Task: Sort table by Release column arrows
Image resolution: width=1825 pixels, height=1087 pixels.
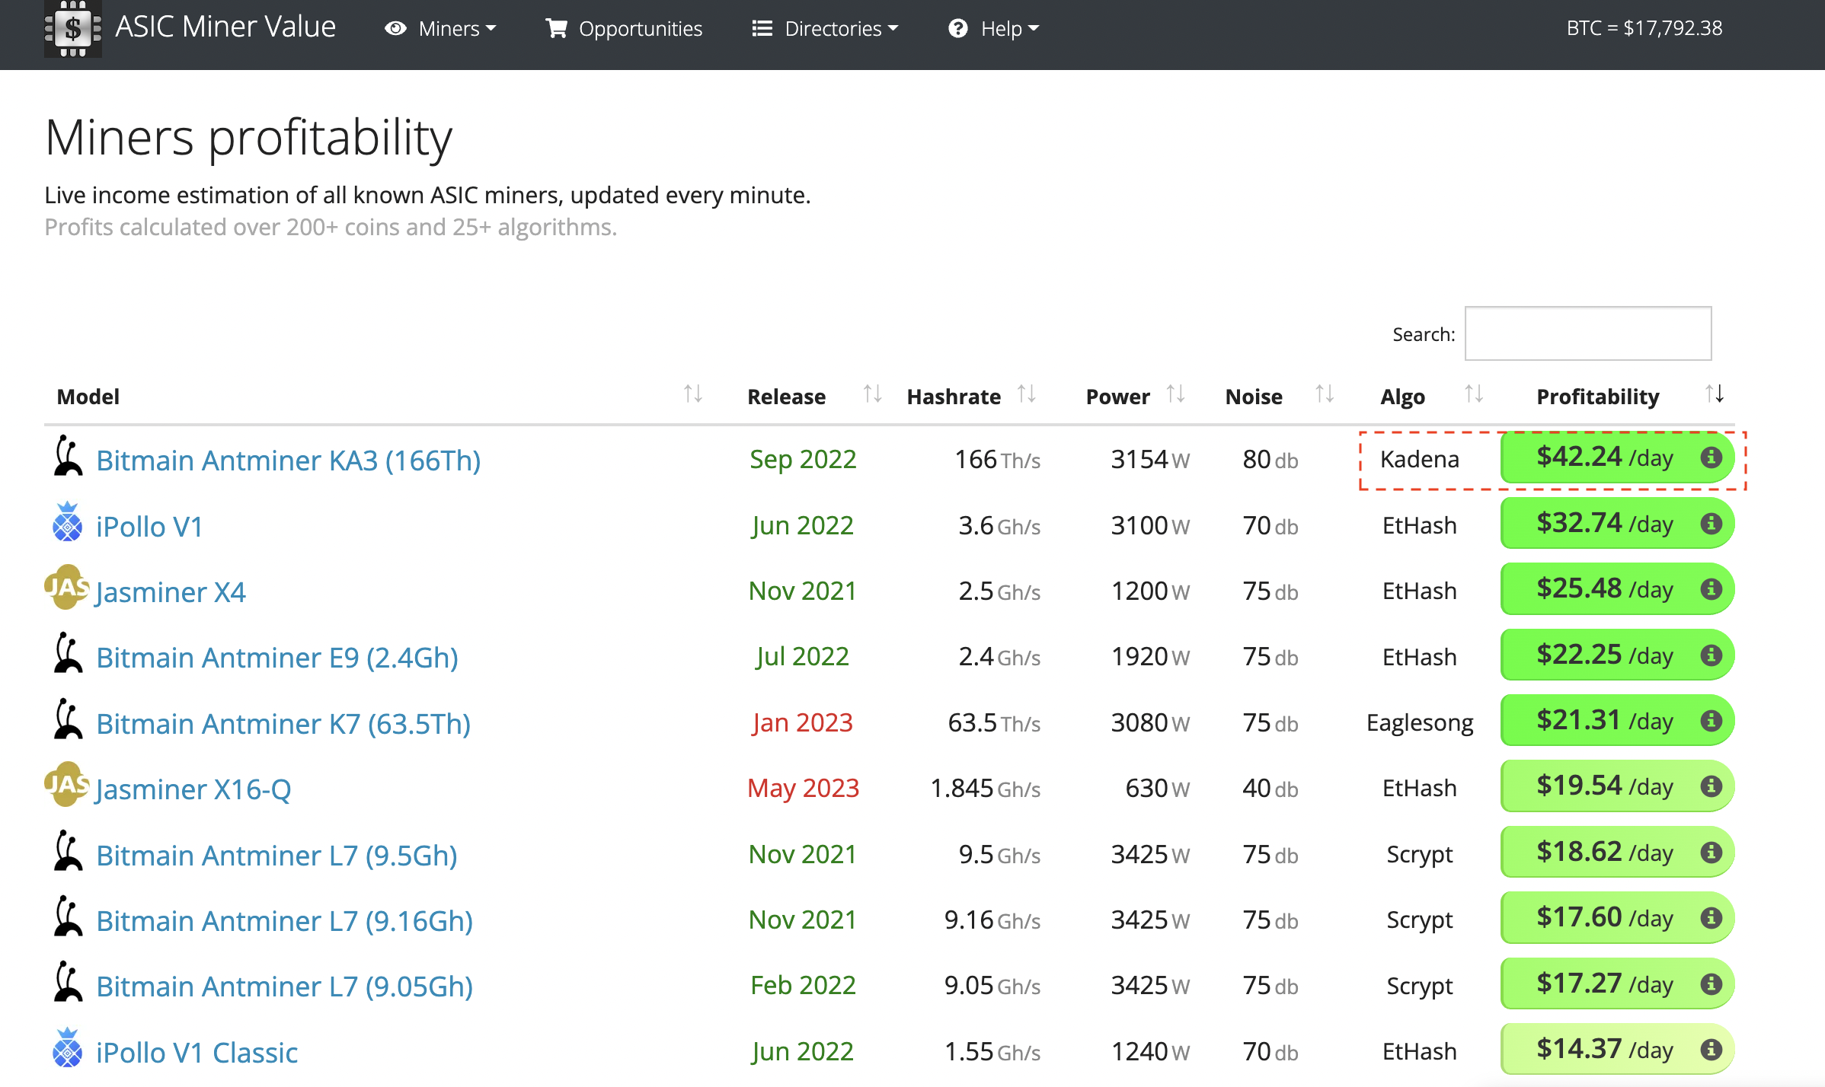Action: click(872, 394)
